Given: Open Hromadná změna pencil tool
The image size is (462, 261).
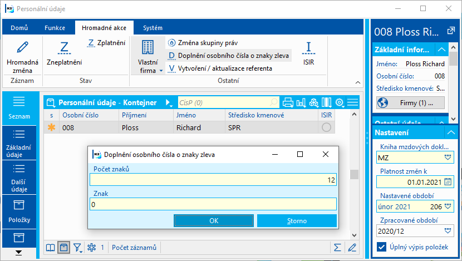Looking at the screenshot, I should point(22,47).
